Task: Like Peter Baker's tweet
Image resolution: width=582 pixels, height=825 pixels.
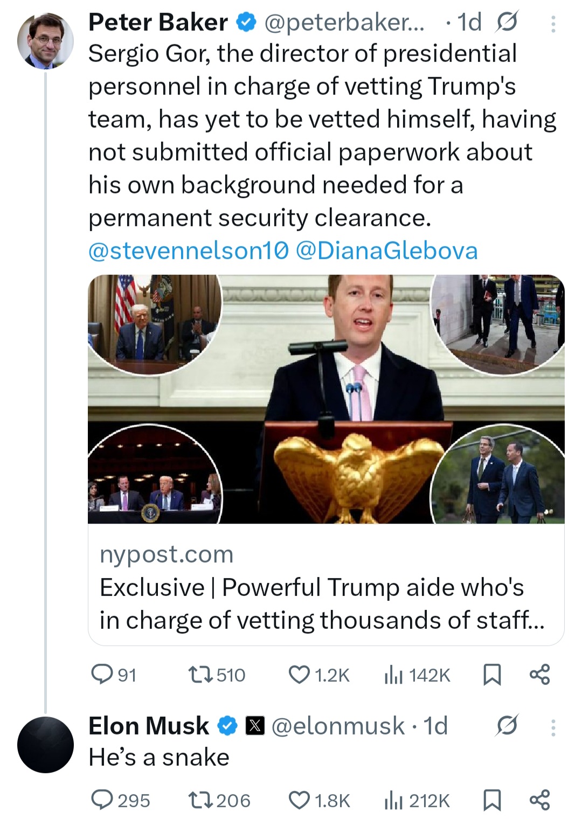Action: (x=300, y=674)
